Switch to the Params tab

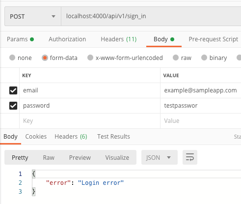click(20, 39)
